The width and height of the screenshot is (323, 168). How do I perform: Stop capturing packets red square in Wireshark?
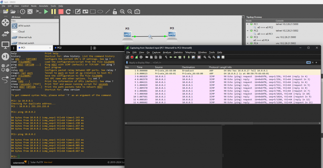pyautogui.click(x=132, y=57)
